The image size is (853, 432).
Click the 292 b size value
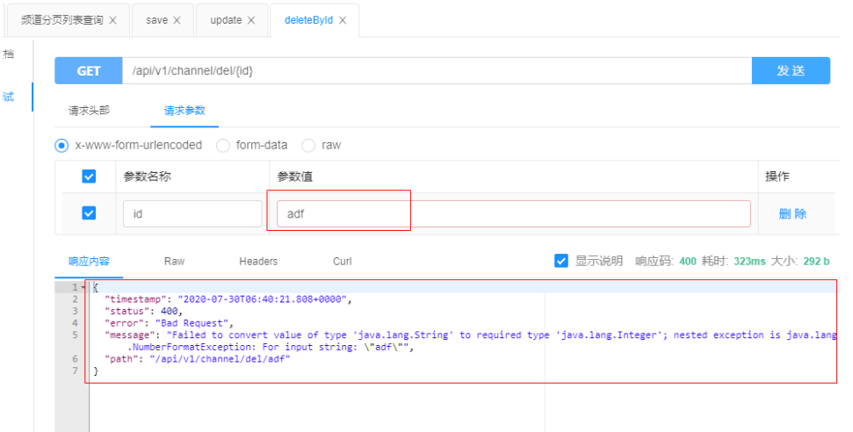pos(816,261)
